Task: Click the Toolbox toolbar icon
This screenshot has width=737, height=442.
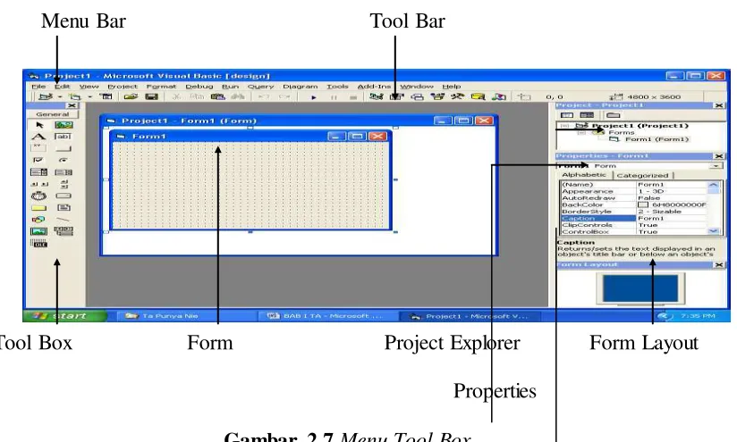Action: (457, 96)
